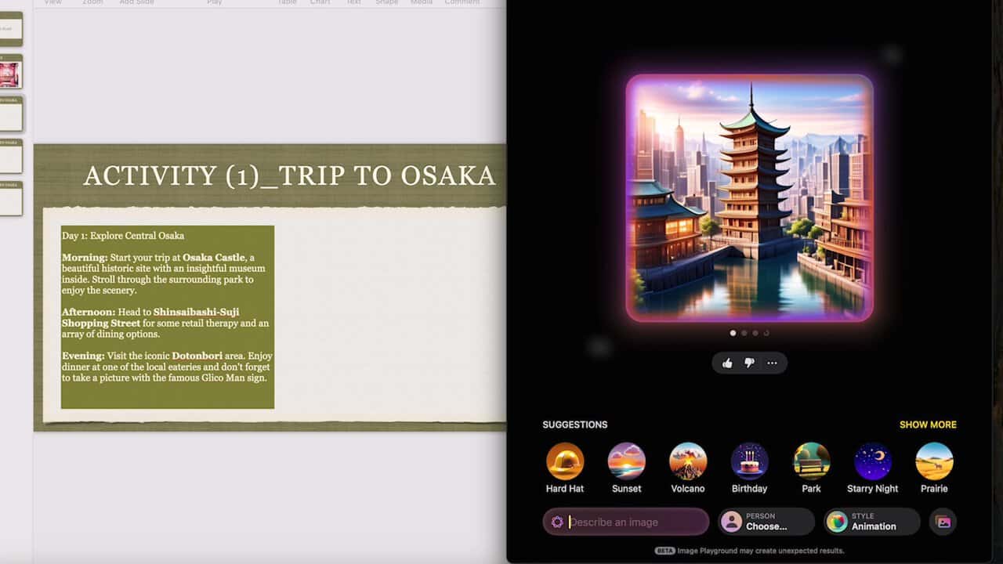Click the thumbs up icon
The height and width of the screenshot is (564, 1003).
point(727,363)
